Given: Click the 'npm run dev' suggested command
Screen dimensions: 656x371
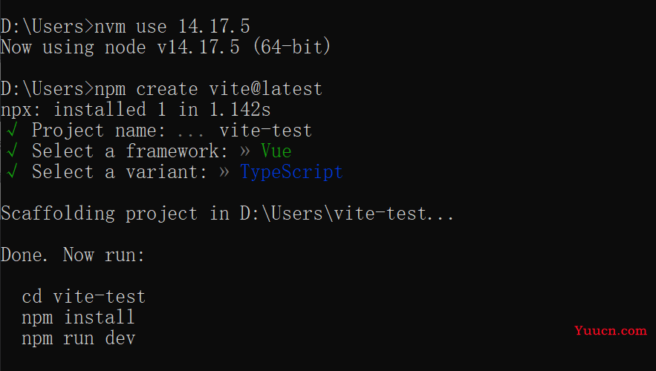Looking at the screenshot, I should pyautogui.click(x=79, y=338).
